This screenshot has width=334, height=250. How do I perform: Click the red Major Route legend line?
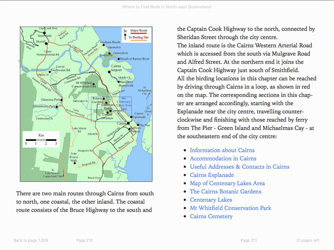coord(139,33)
